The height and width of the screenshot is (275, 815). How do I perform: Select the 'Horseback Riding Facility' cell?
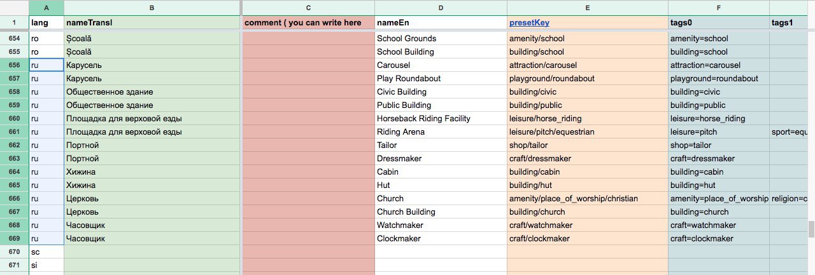[441, 119]
